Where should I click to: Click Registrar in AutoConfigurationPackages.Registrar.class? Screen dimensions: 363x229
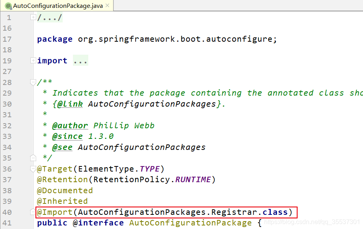click(234, 212)
